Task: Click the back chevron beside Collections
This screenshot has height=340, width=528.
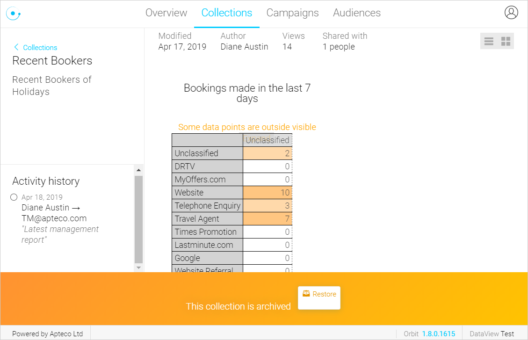Action: pos(16,47)
